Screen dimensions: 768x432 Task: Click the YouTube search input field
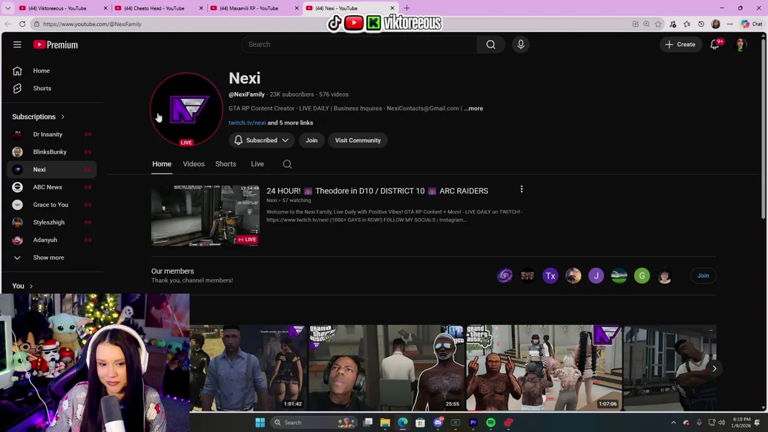click(359, 44)
